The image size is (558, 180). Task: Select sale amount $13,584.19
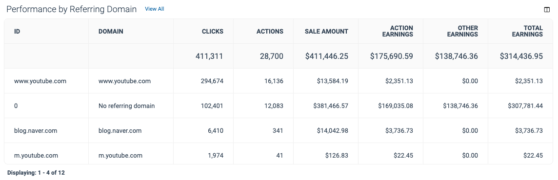(333, 81)
